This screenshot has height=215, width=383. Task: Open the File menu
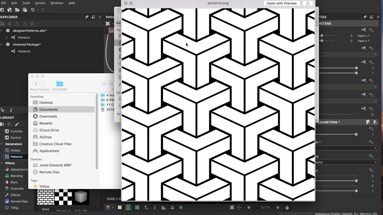pyautogui.click(x=4, y=3)
